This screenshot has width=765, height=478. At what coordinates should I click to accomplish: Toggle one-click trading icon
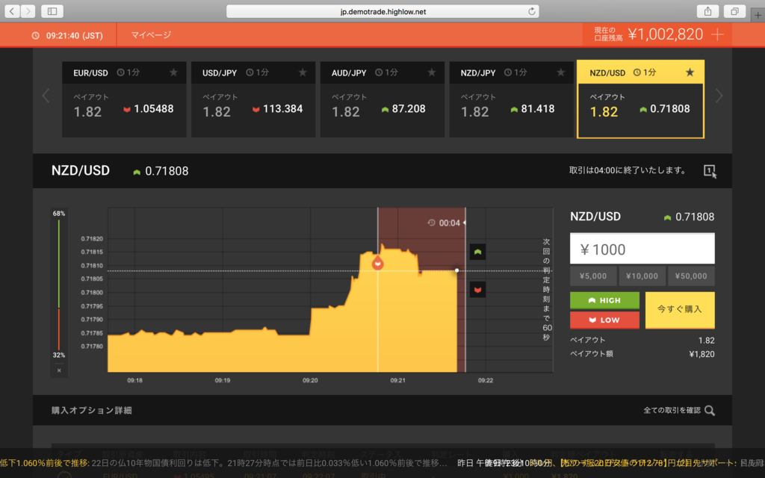(710, 171)
